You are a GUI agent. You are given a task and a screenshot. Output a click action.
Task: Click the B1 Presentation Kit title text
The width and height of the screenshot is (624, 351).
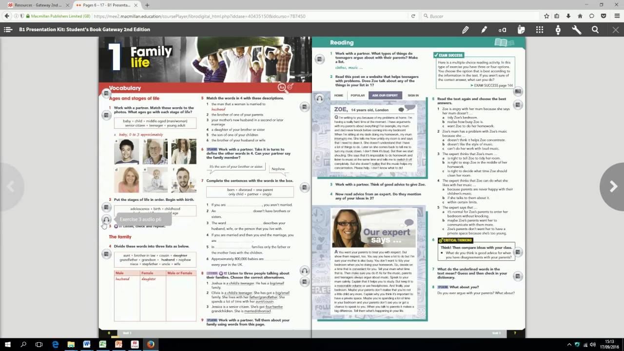click(85, 29)
